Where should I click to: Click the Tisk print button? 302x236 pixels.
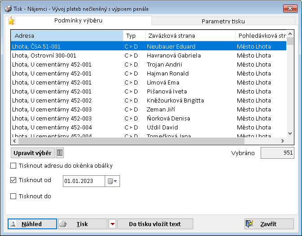[82, 224]
